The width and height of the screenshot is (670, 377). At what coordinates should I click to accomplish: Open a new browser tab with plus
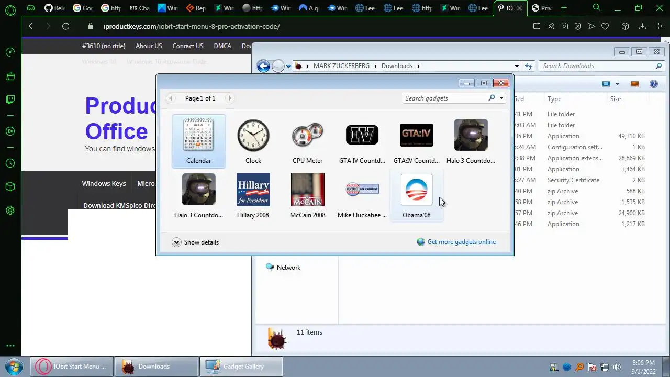tap(564, 8)
